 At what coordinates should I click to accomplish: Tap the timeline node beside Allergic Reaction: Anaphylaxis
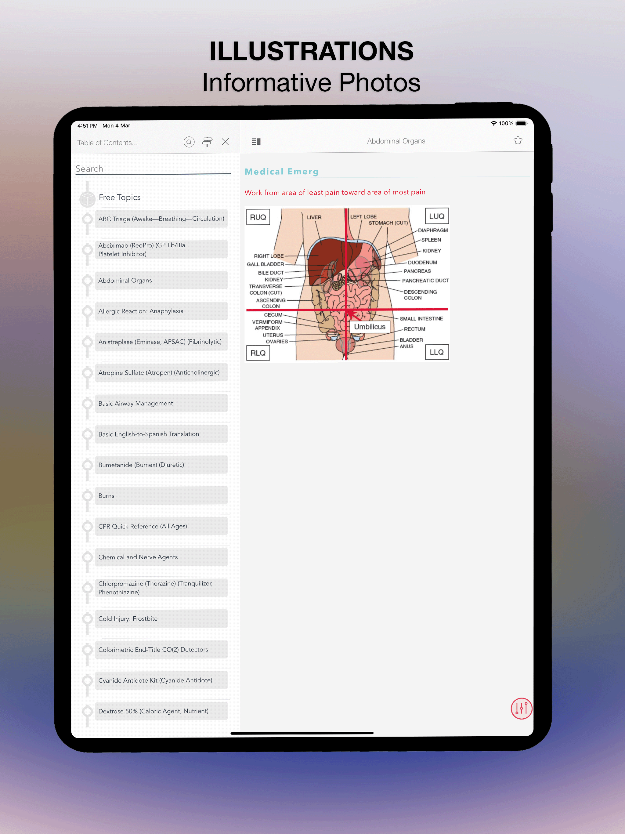(88, 311)
